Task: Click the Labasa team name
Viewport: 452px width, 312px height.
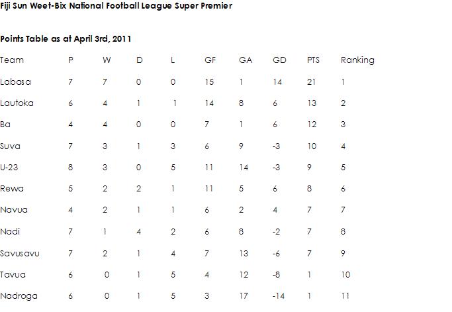Action: [x=16, y=82]
